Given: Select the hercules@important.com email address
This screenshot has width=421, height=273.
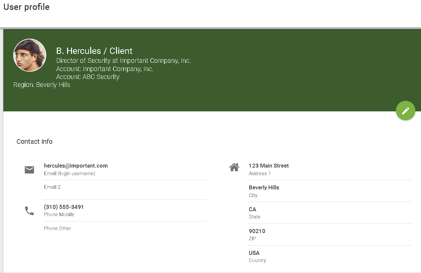Looking at the screenshot, I should click(x=76, y=166).
